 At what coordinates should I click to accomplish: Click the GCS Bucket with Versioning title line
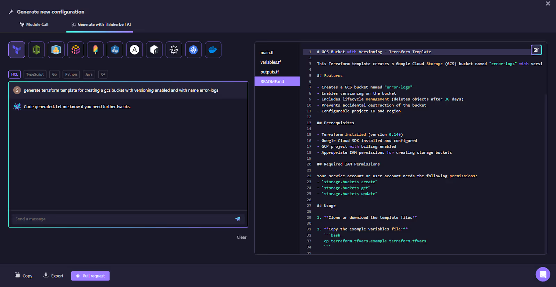374,52
